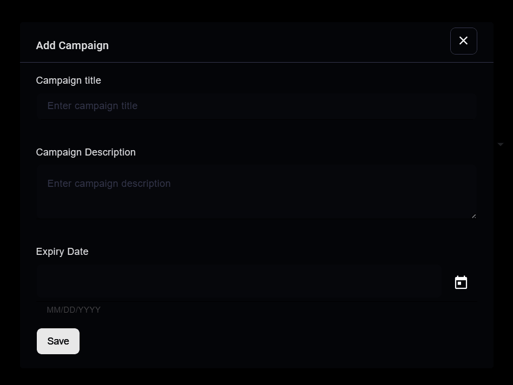
Task: Select the Expiry Date input box
Action: point(239,282)
